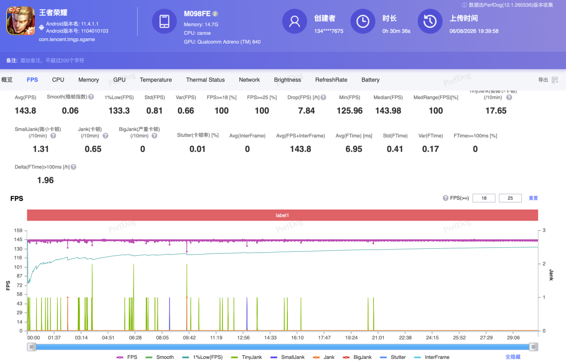Screen dimensions: 566x362
Task: Click the 全隐藏 hide-all link
Action: (x=513, y=357)
